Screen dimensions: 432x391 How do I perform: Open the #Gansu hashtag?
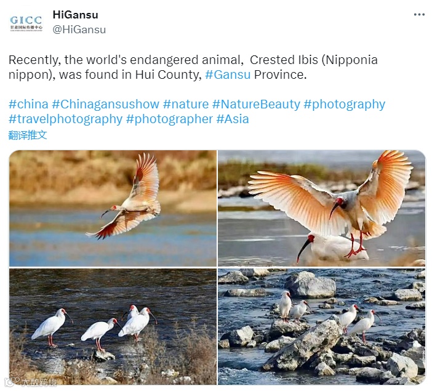click(x=228, y=75)
